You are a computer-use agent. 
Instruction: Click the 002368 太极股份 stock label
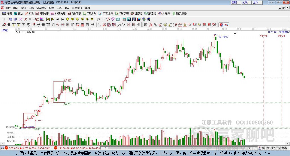[x=279, y=32]
